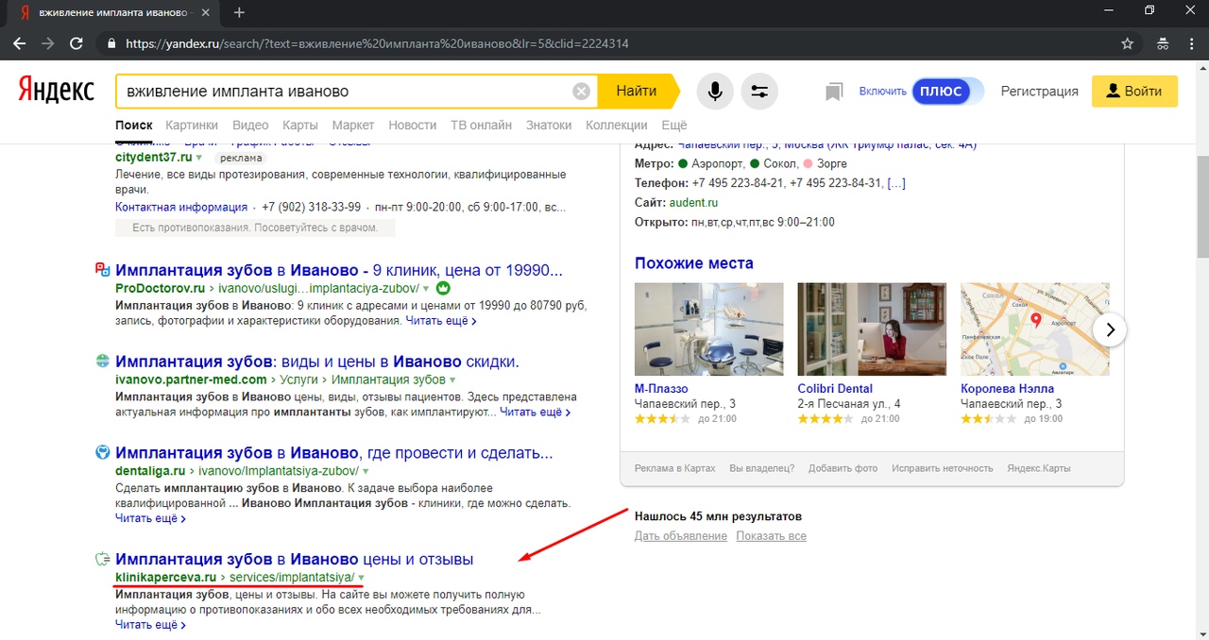Open the search settings sliders icon

(758, 92)
